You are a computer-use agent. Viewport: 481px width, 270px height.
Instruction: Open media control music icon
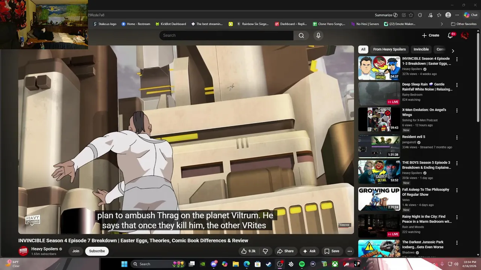tap(430, 15)
